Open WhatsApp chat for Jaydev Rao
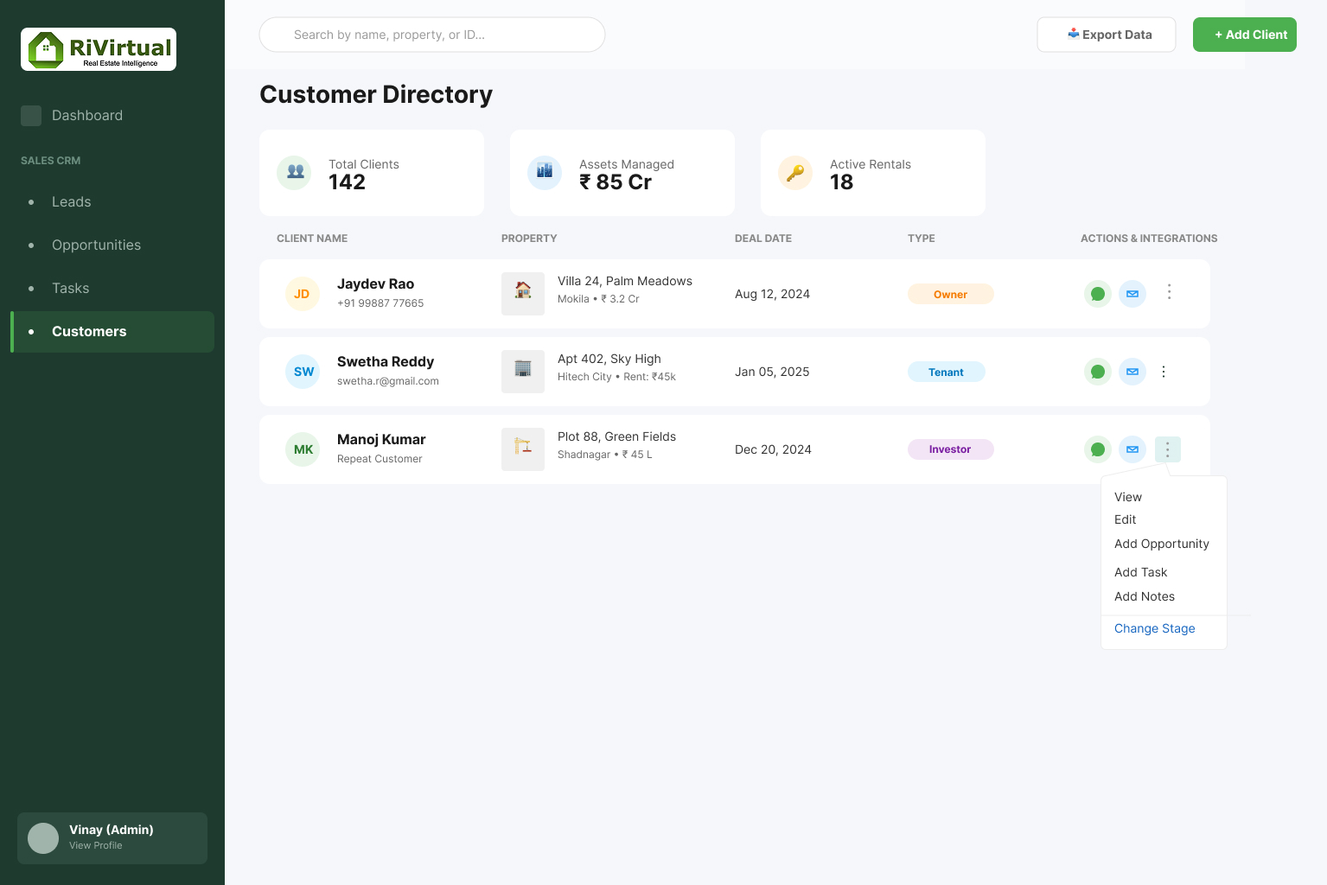The image size is (1327, 885). point(1098,294)
